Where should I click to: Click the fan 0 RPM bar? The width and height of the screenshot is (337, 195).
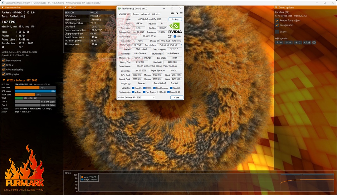click(35, 102)
